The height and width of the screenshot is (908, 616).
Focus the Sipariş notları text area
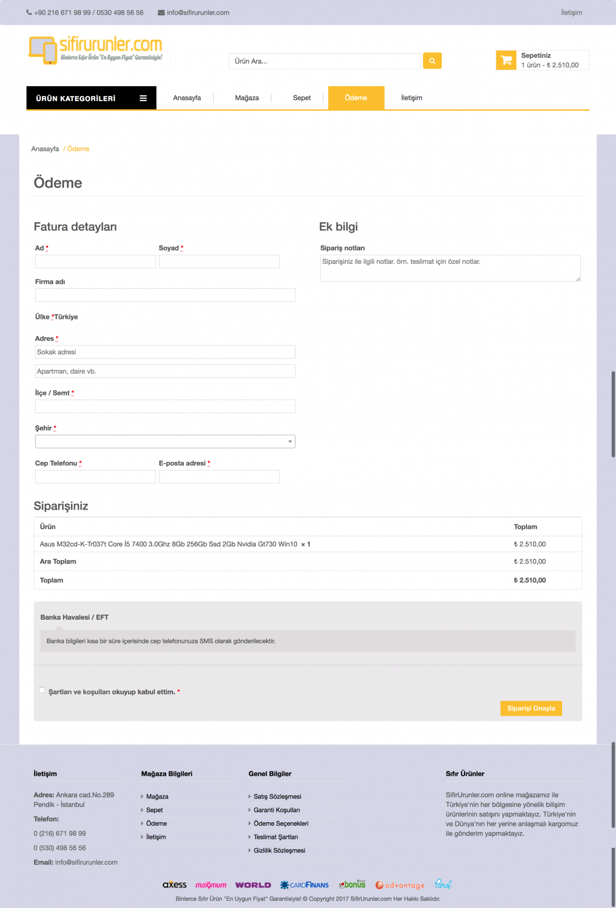pos(450,268)
